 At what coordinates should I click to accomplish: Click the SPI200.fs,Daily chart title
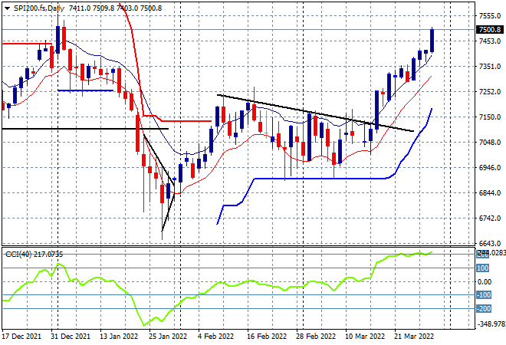pos(39,8)
